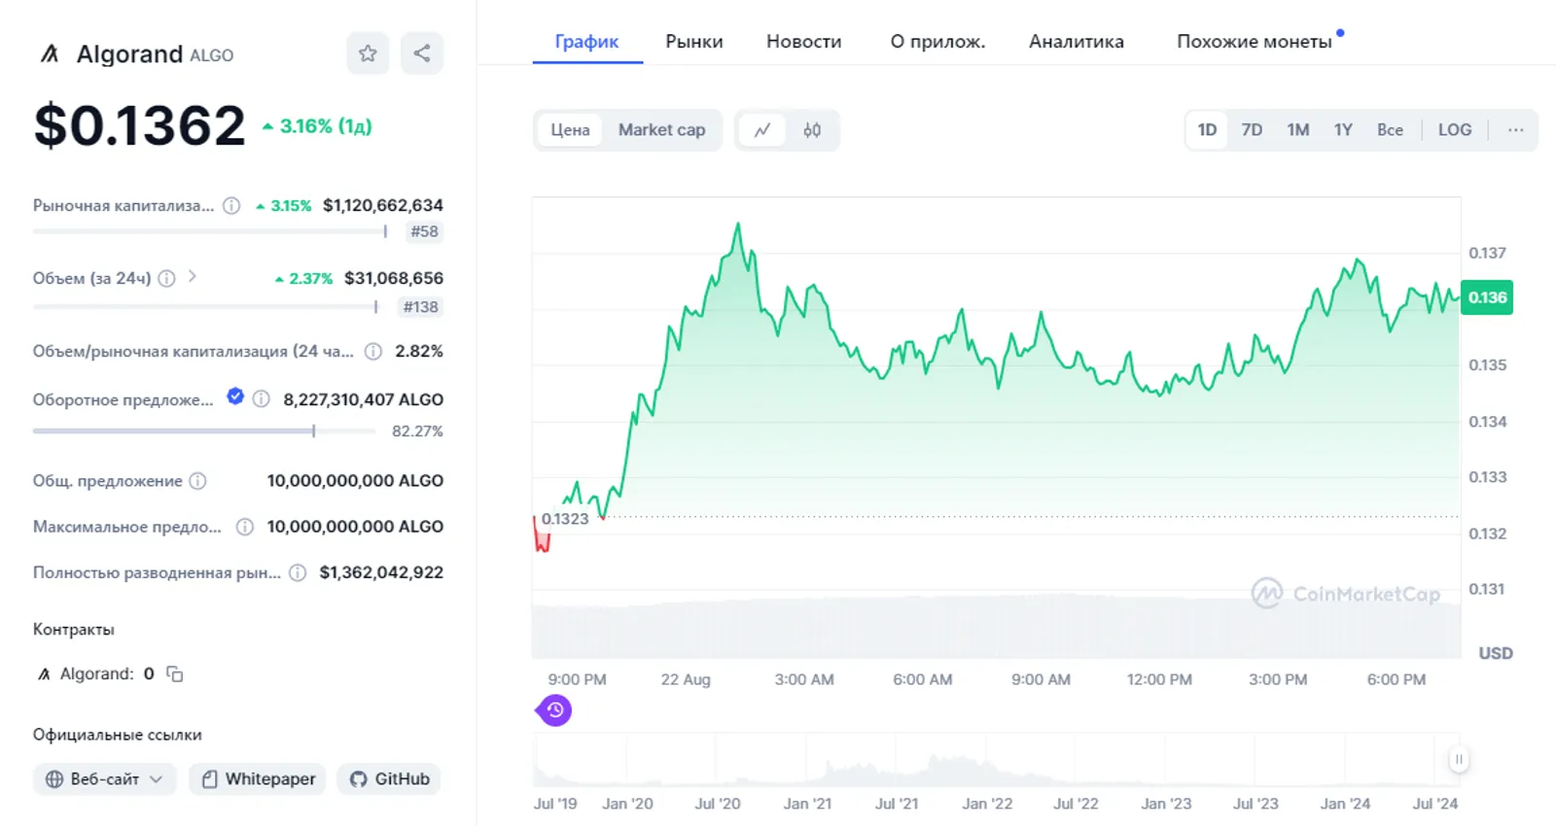
Task: Open the chart's three-dot more options
Action: click(x=1515, y=130)
